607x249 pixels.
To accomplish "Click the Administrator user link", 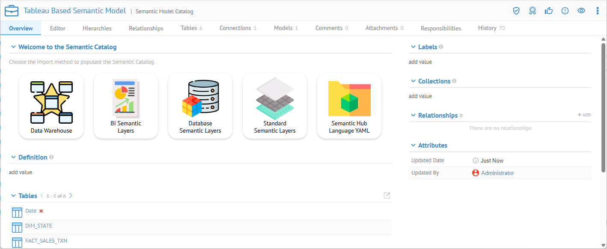I will (497, 173).
